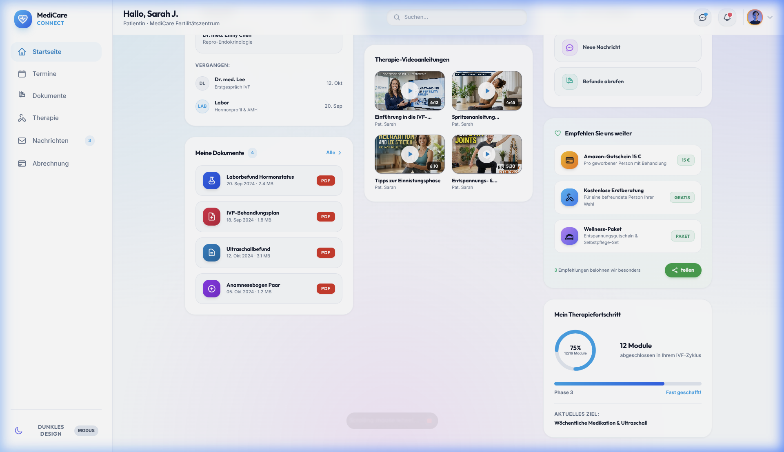784x452 pixels.
Task: Click the DL avatar for Dr. med. Lee
Action: click(202, 83)
